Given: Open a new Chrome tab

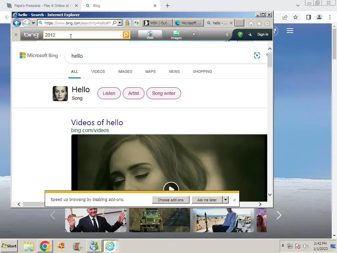Looking at the screenshot, I should 168,6.
